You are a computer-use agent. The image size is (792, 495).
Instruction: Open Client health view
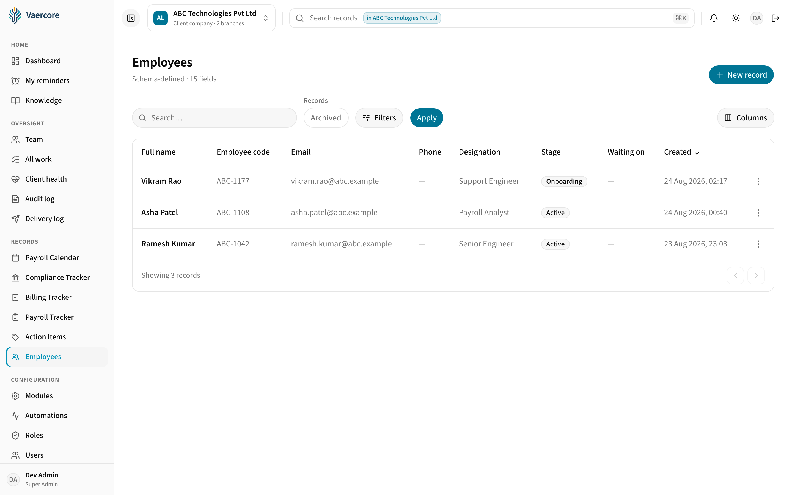point(57,179)
